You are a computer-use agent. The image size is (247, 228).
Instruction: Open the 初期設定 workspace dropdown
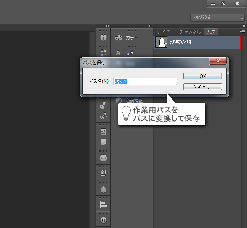217,17
